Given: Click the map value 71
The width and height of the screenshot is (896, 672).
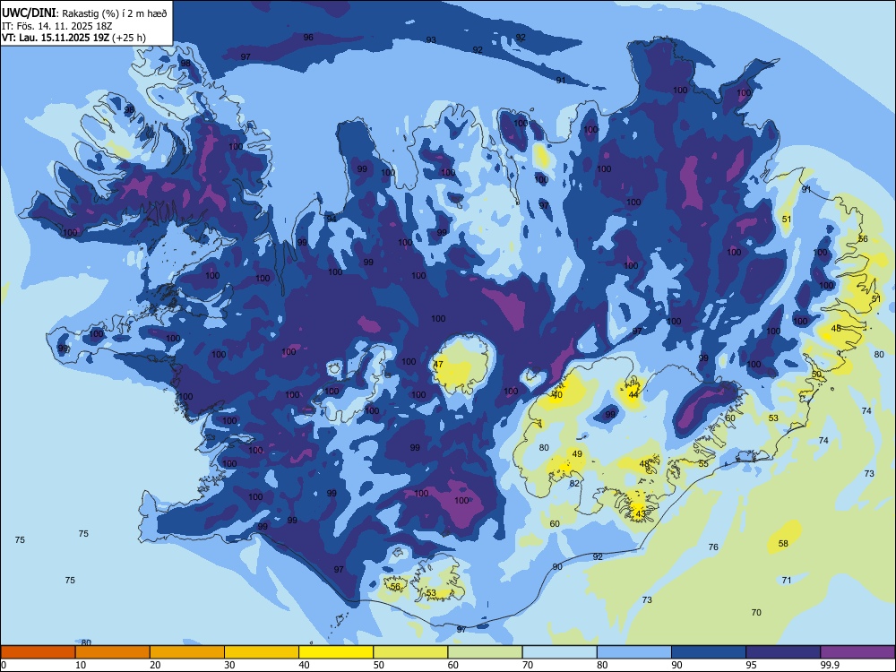Looking at the screenshot, I should [x=787, y=580].
